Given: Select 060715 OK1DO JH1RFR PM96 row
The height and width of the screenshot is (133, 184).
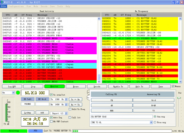Looking at the screenshot, I should (x=50, y=35).
